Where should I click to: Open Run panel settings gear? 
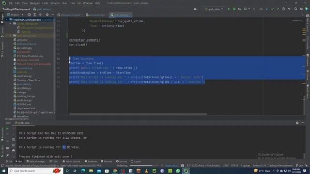[x=297, y=123]
